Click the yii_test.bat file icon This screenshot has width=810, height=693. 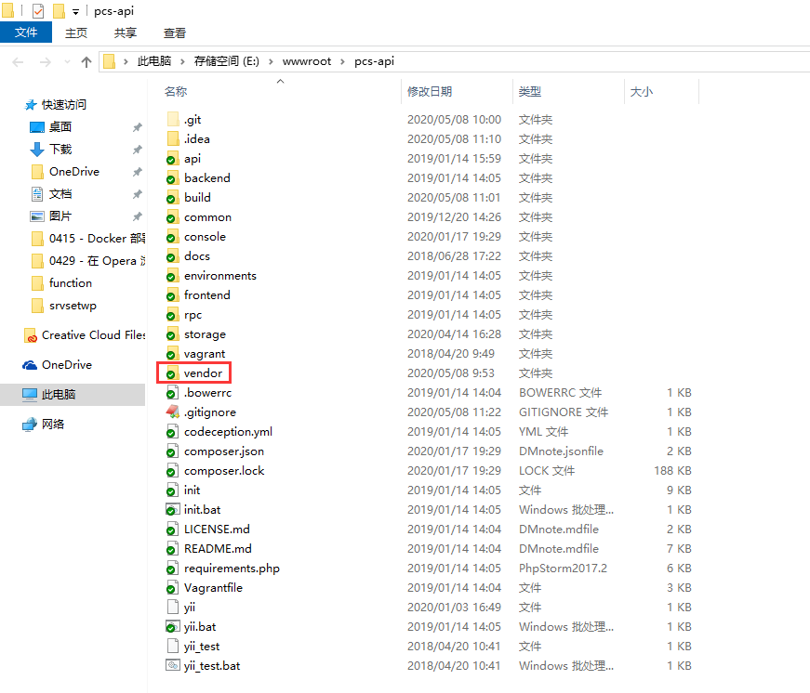(x=173, y=666)
